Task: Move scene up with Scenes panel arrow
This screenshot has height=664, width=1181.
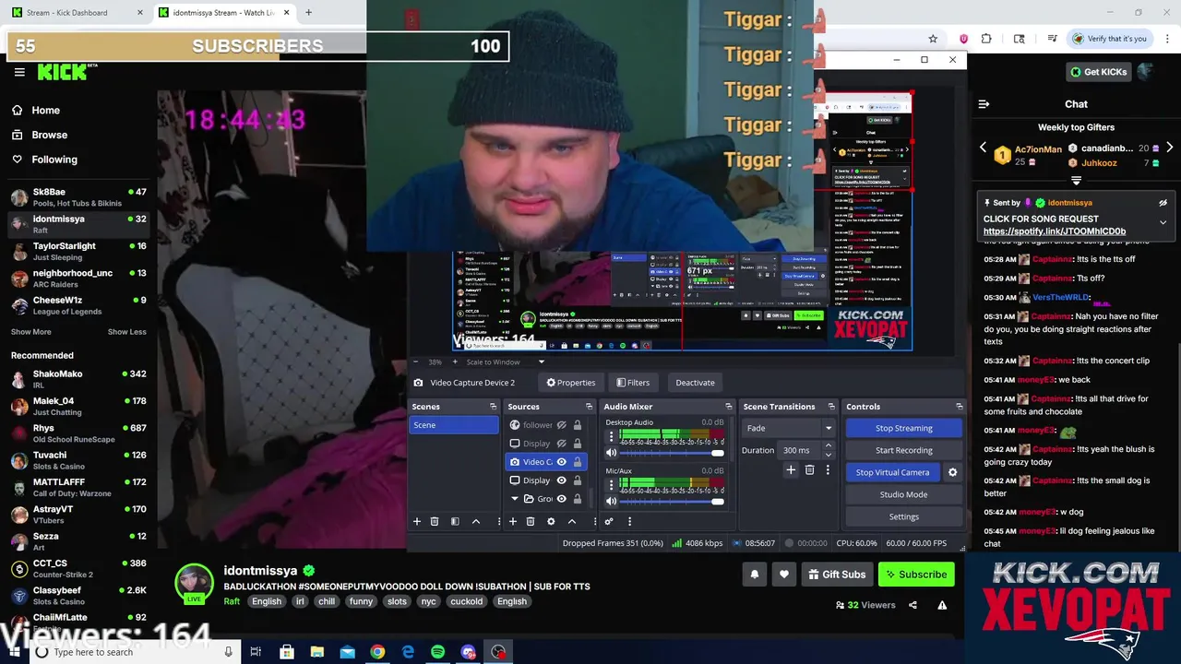Action: click(x=476, y=521)
